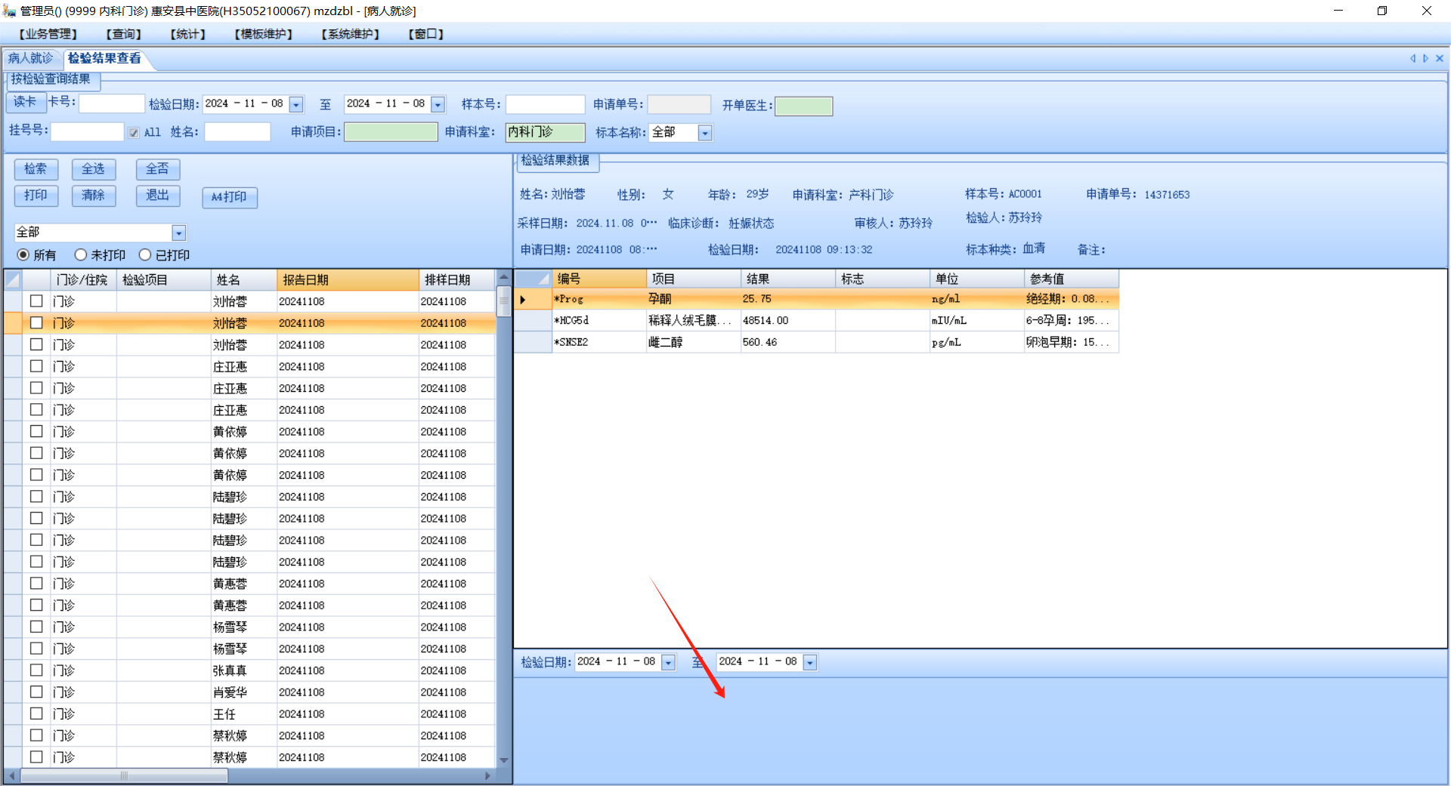1451x786 pixels.
Task: Switch to the 病人就诊 tab
Action: point(31,58)
